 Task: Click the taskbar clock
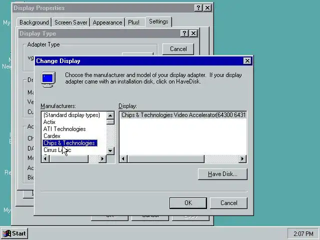(x=303, y=233)
